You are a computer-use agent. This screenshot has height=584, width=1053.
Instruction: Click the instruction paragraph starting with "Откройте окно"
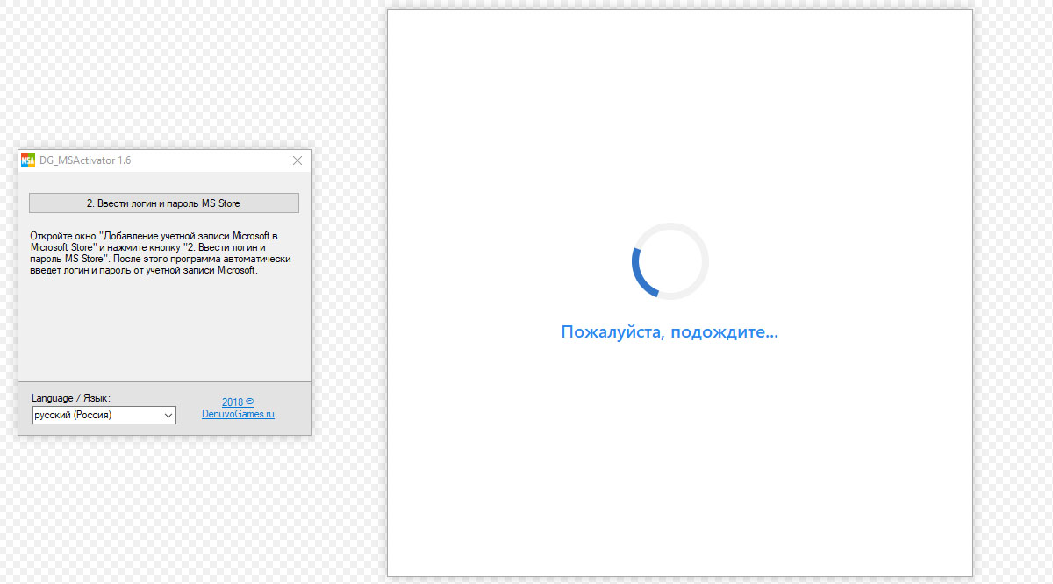[x=158, y=253]
